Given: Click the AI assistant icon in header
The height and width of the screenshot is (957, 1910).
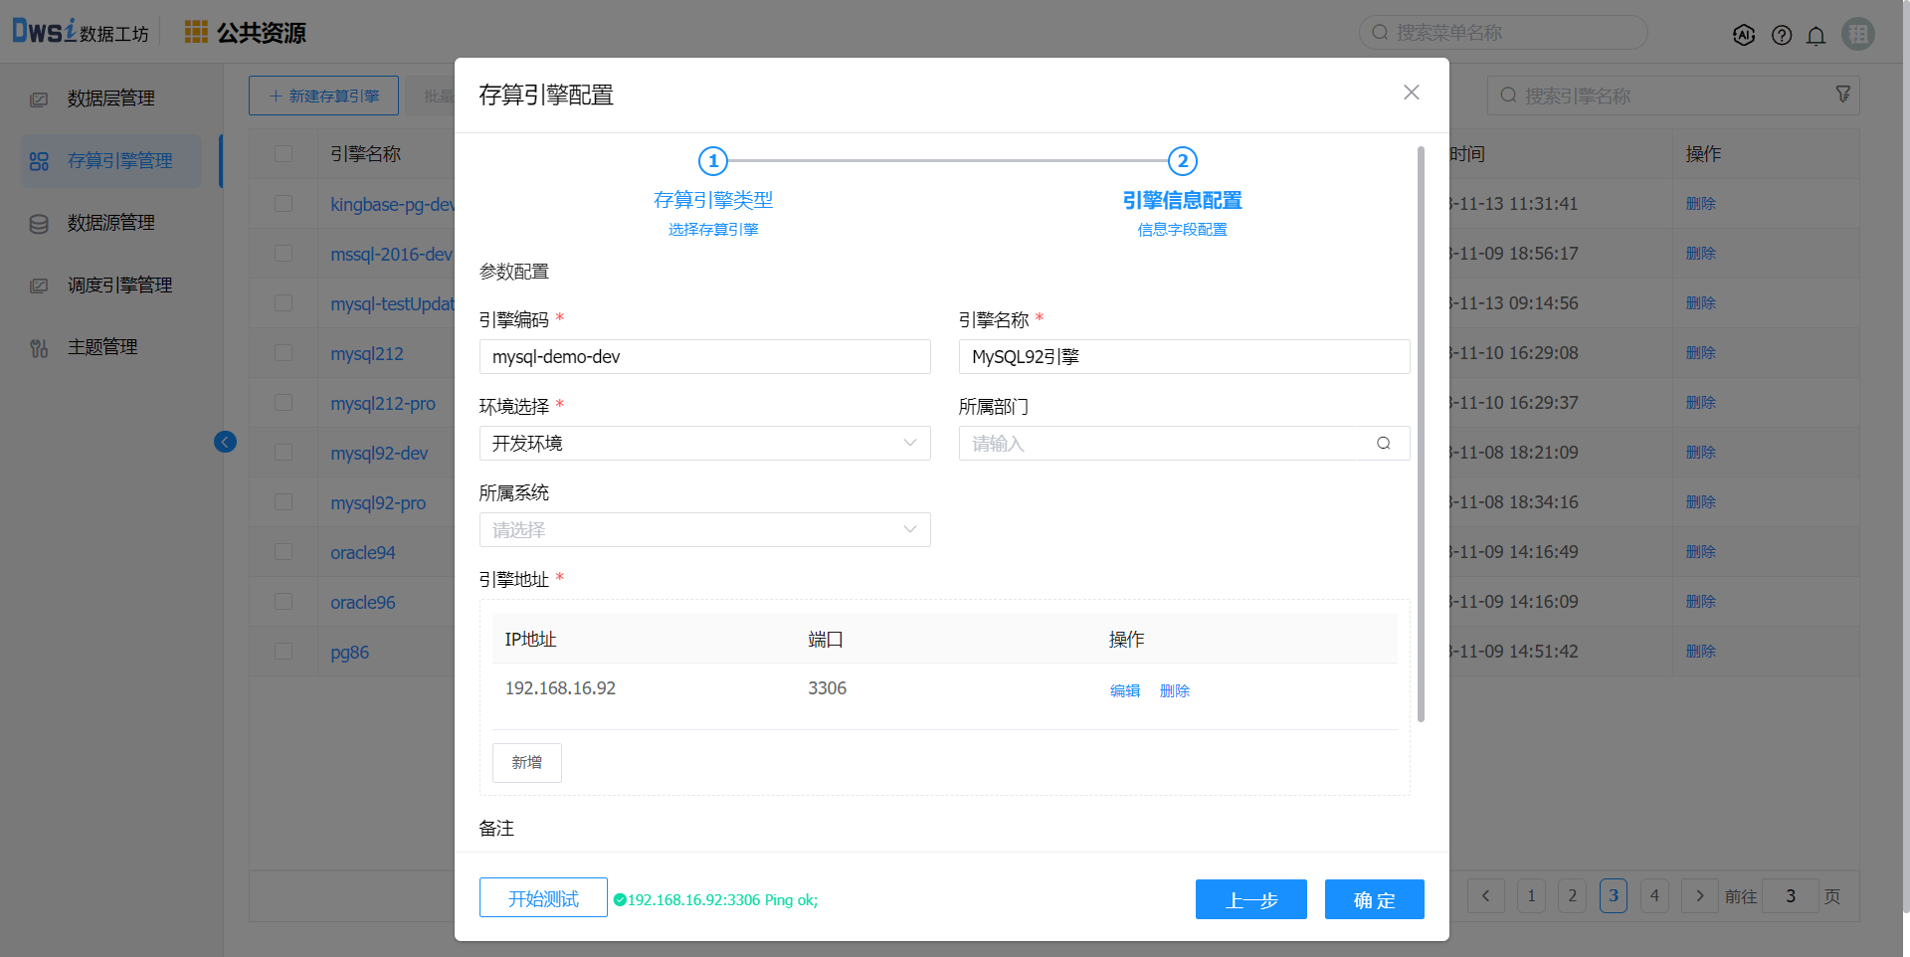Looking at the screenshot, I should pos(1743,35).
